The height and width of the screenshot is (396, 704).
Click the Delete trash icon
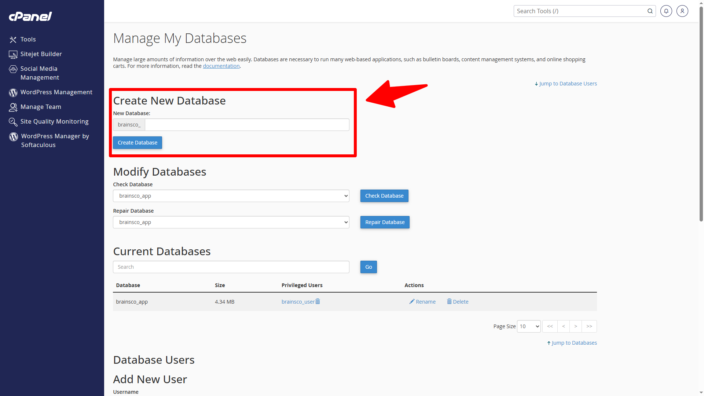449,301
